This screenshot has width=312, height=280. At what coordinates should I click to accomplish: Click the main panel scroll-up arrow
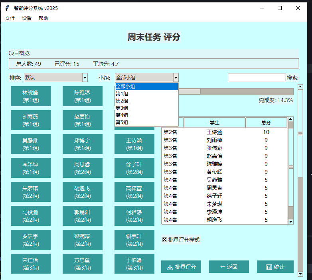click(300, 87)
